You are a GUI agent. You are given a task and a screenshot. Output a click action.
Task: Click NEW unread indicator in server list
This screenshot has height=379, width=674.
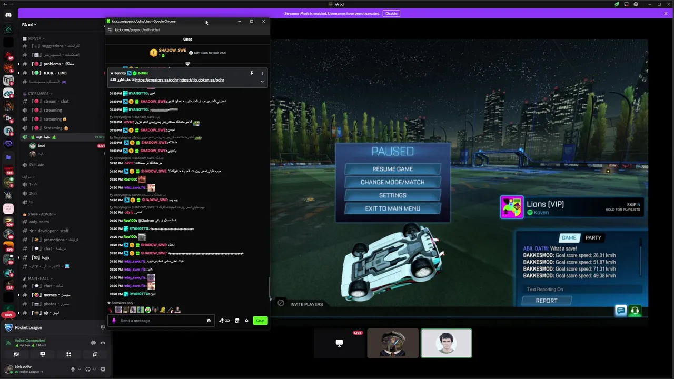coord(8,315)
